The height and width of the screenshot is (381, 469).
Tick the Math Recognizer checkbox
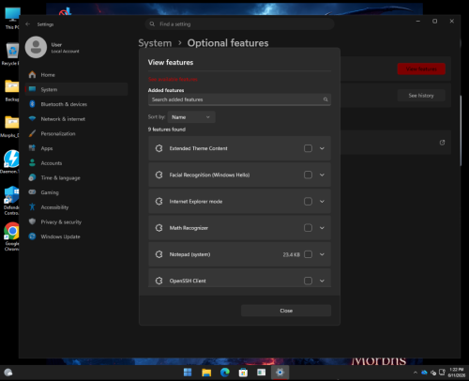coord(308,228)
